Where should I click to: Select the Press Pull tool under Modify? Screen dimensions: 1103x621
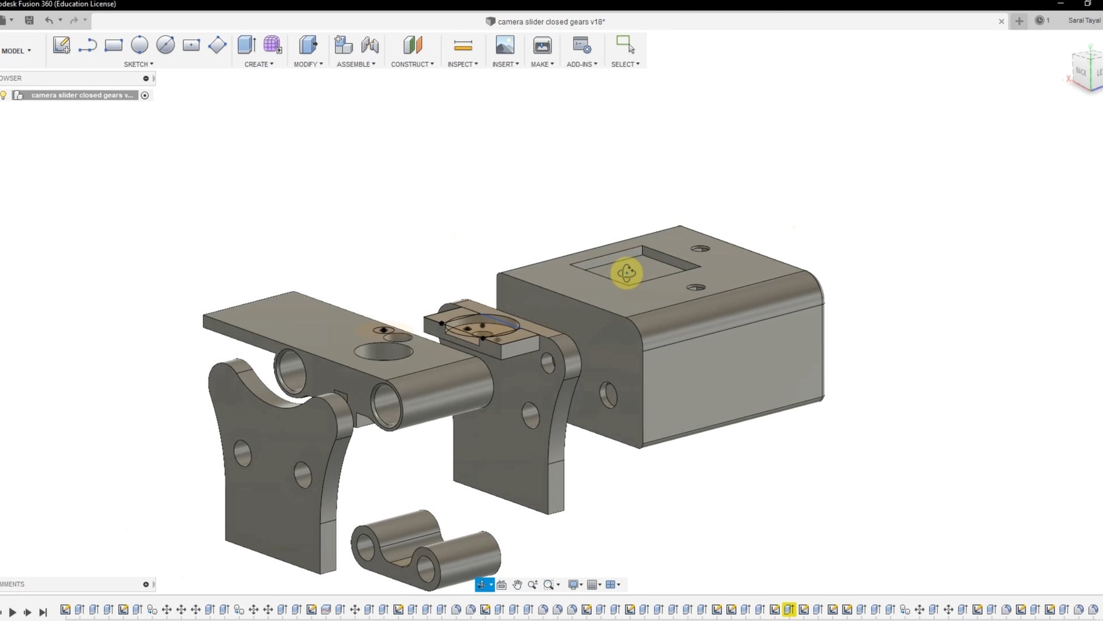[x=308, y=45]
